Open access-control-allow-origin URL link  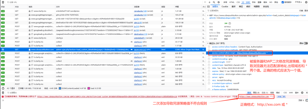click(251, 53)
